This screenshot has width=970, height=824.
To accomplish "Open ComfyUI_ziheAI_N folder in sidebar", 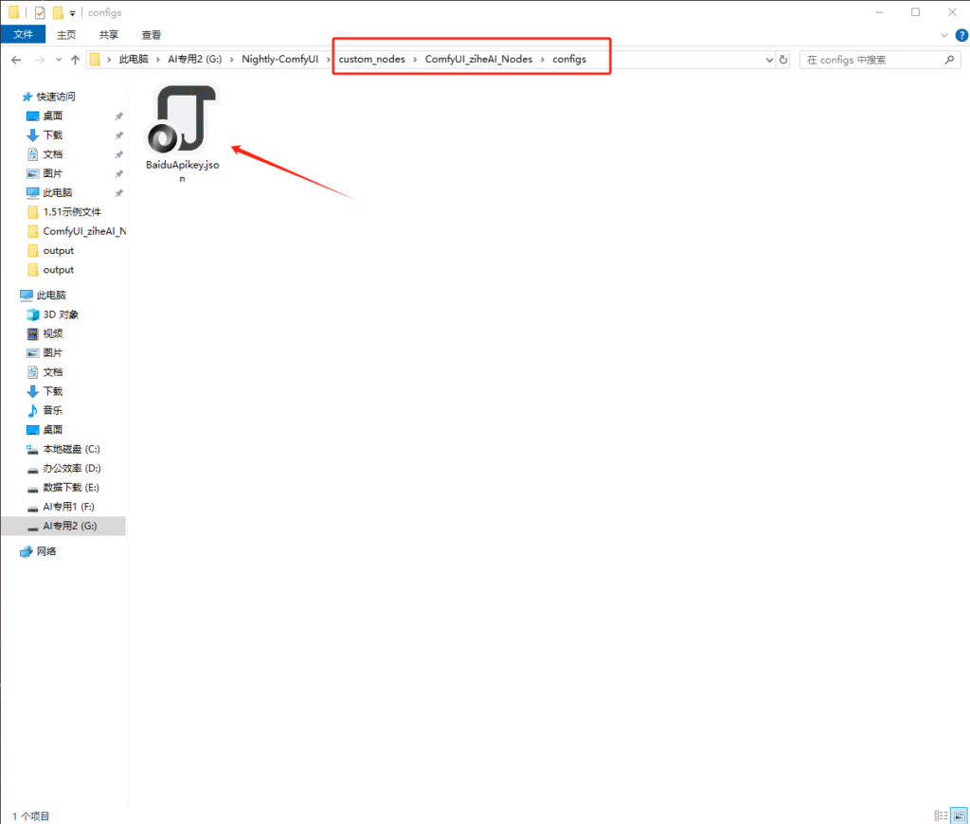I will click(x=84, y=231).
